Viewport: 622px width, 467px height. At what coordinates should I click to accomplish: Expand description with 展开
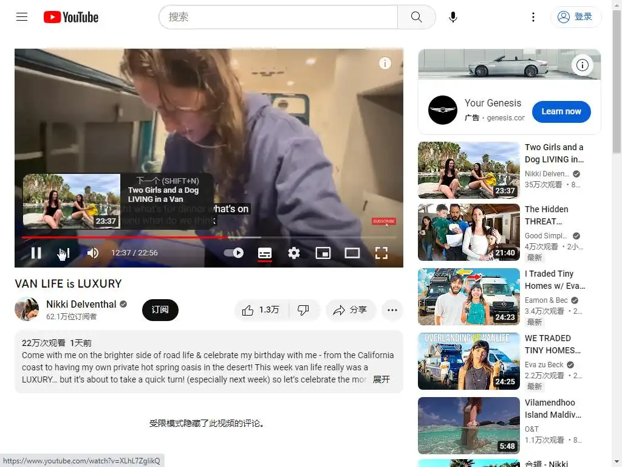pyautogui.click(x=381, y=379)
